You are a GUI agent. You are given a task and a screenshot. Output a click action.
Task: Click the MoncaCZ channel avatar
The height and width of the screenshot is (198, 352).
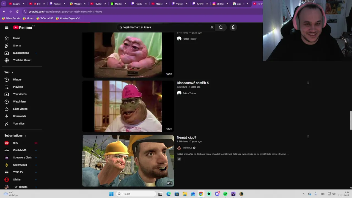click(179, 148)
